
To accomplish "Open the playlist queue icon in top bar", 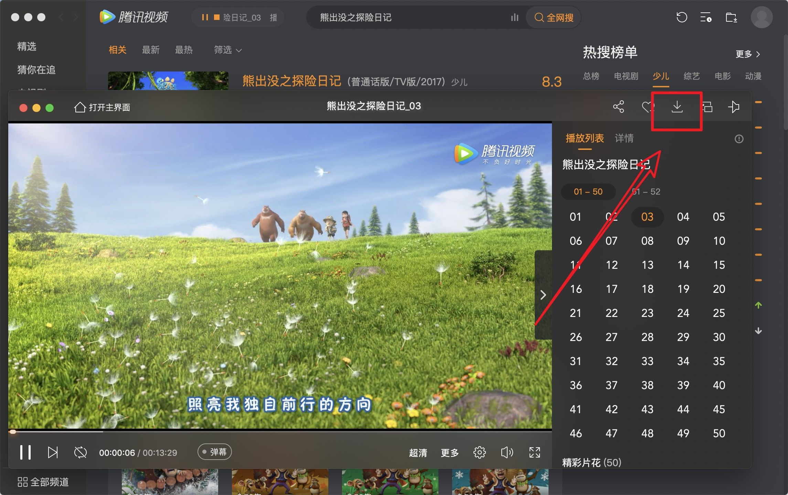I will click(x=706, y=17).
